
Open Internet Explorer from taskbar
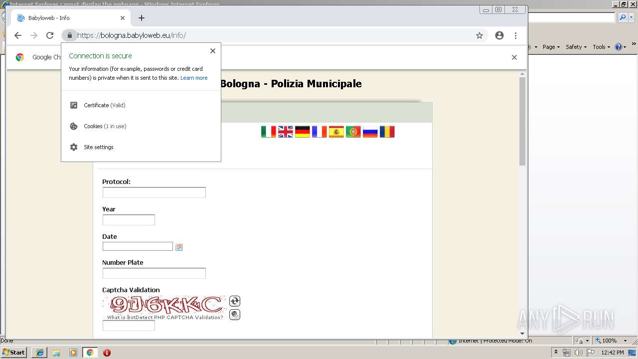pyautogui.click(x=39, y=353)
